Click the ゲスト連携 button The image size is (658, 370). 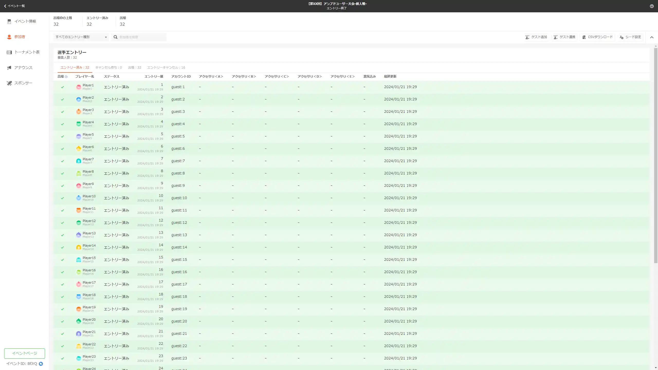564,37
